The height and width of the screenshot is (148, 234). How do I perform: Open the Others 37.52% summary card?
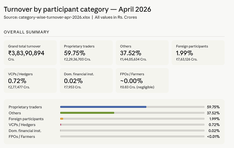click(142, 53)
